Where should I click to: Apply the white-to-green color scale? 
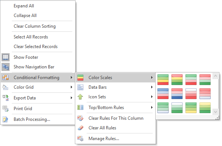coord(177,108)
